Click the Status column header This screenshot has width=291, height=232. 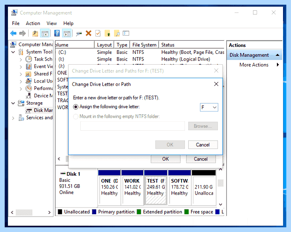click(x=191, y=45)
